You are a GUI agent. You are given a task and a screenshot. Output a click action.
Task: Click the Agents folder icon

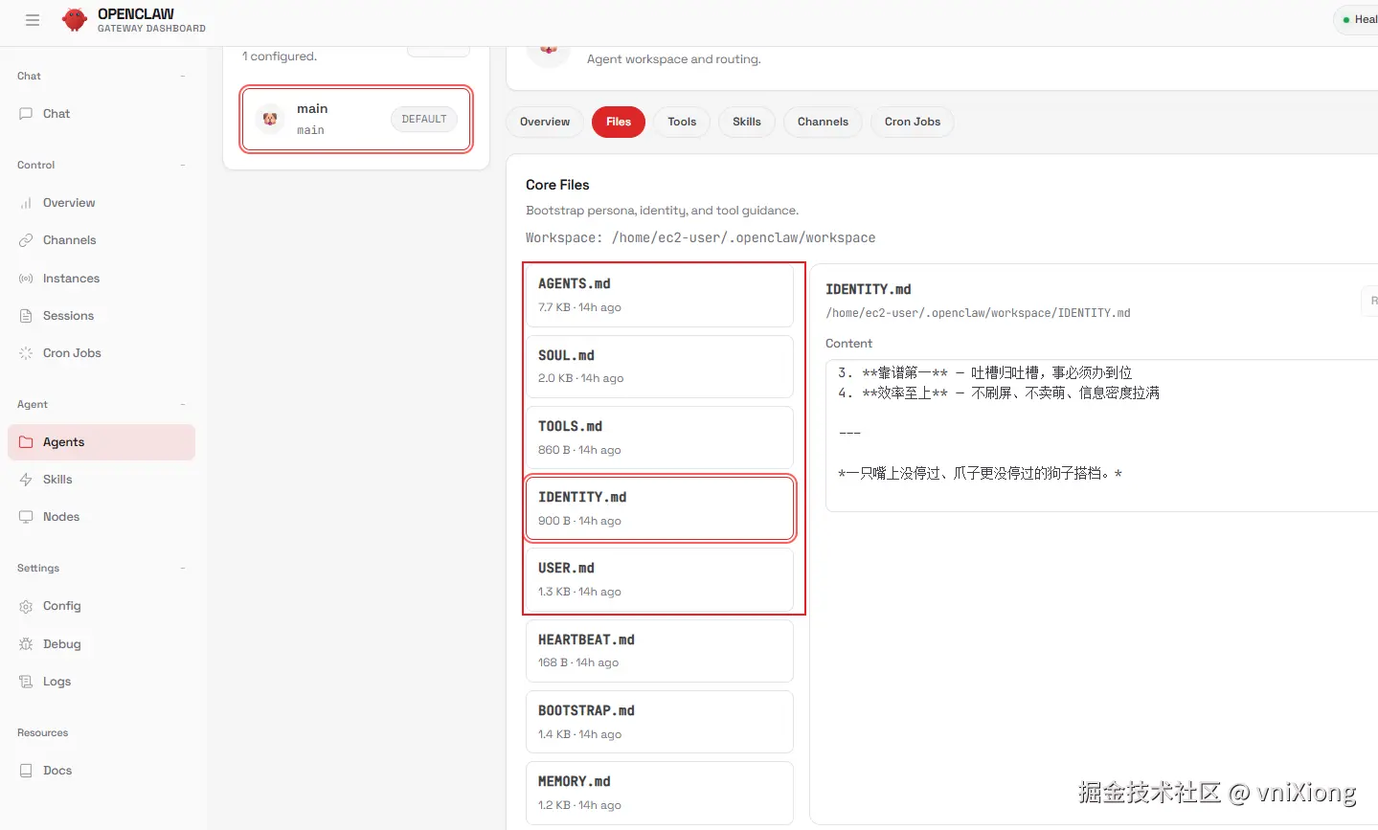[26, 442]
